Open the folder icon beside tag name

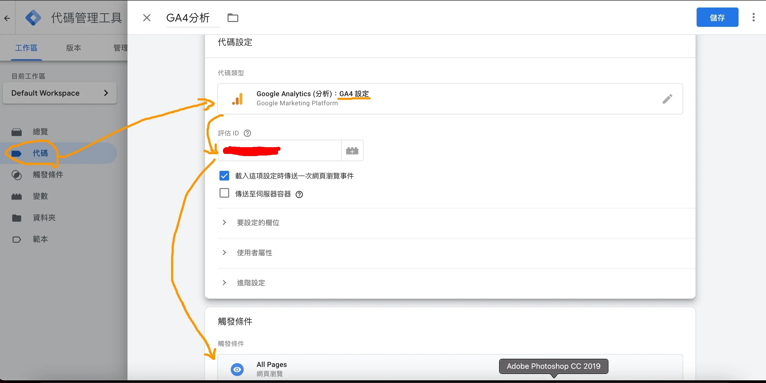click(233, 18)
